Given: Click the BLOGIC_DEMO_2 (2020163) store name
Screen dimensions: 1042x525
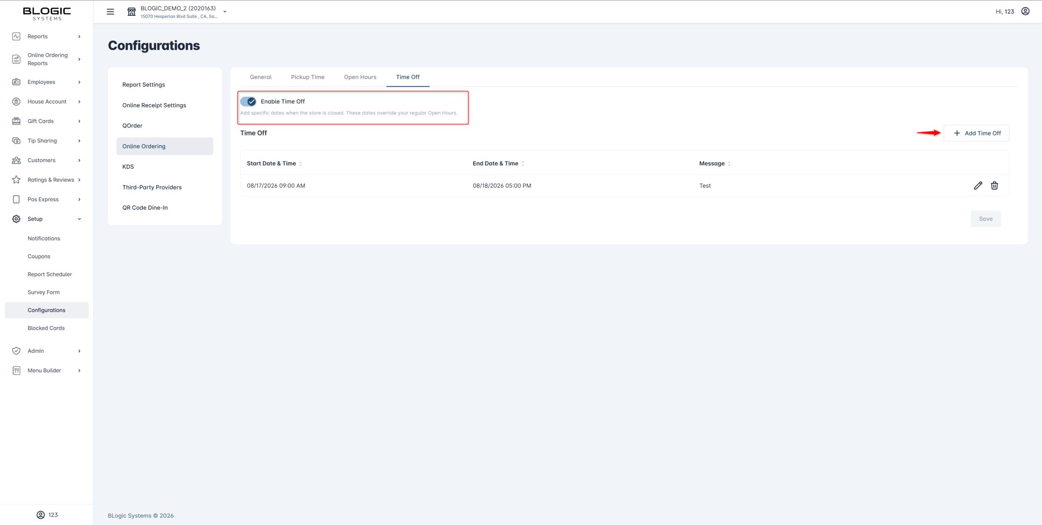Looking at the screenshot, I should pyautogui.click(x=178, y=8).
